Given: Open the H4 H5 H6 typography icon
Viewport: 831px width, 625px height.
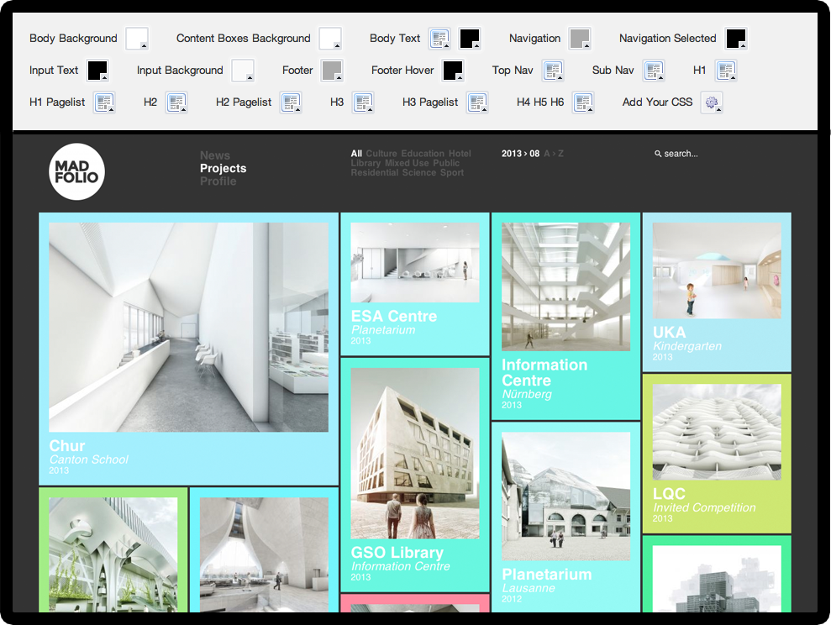Looking at the screenshot, I should click(x=583, y=102).
